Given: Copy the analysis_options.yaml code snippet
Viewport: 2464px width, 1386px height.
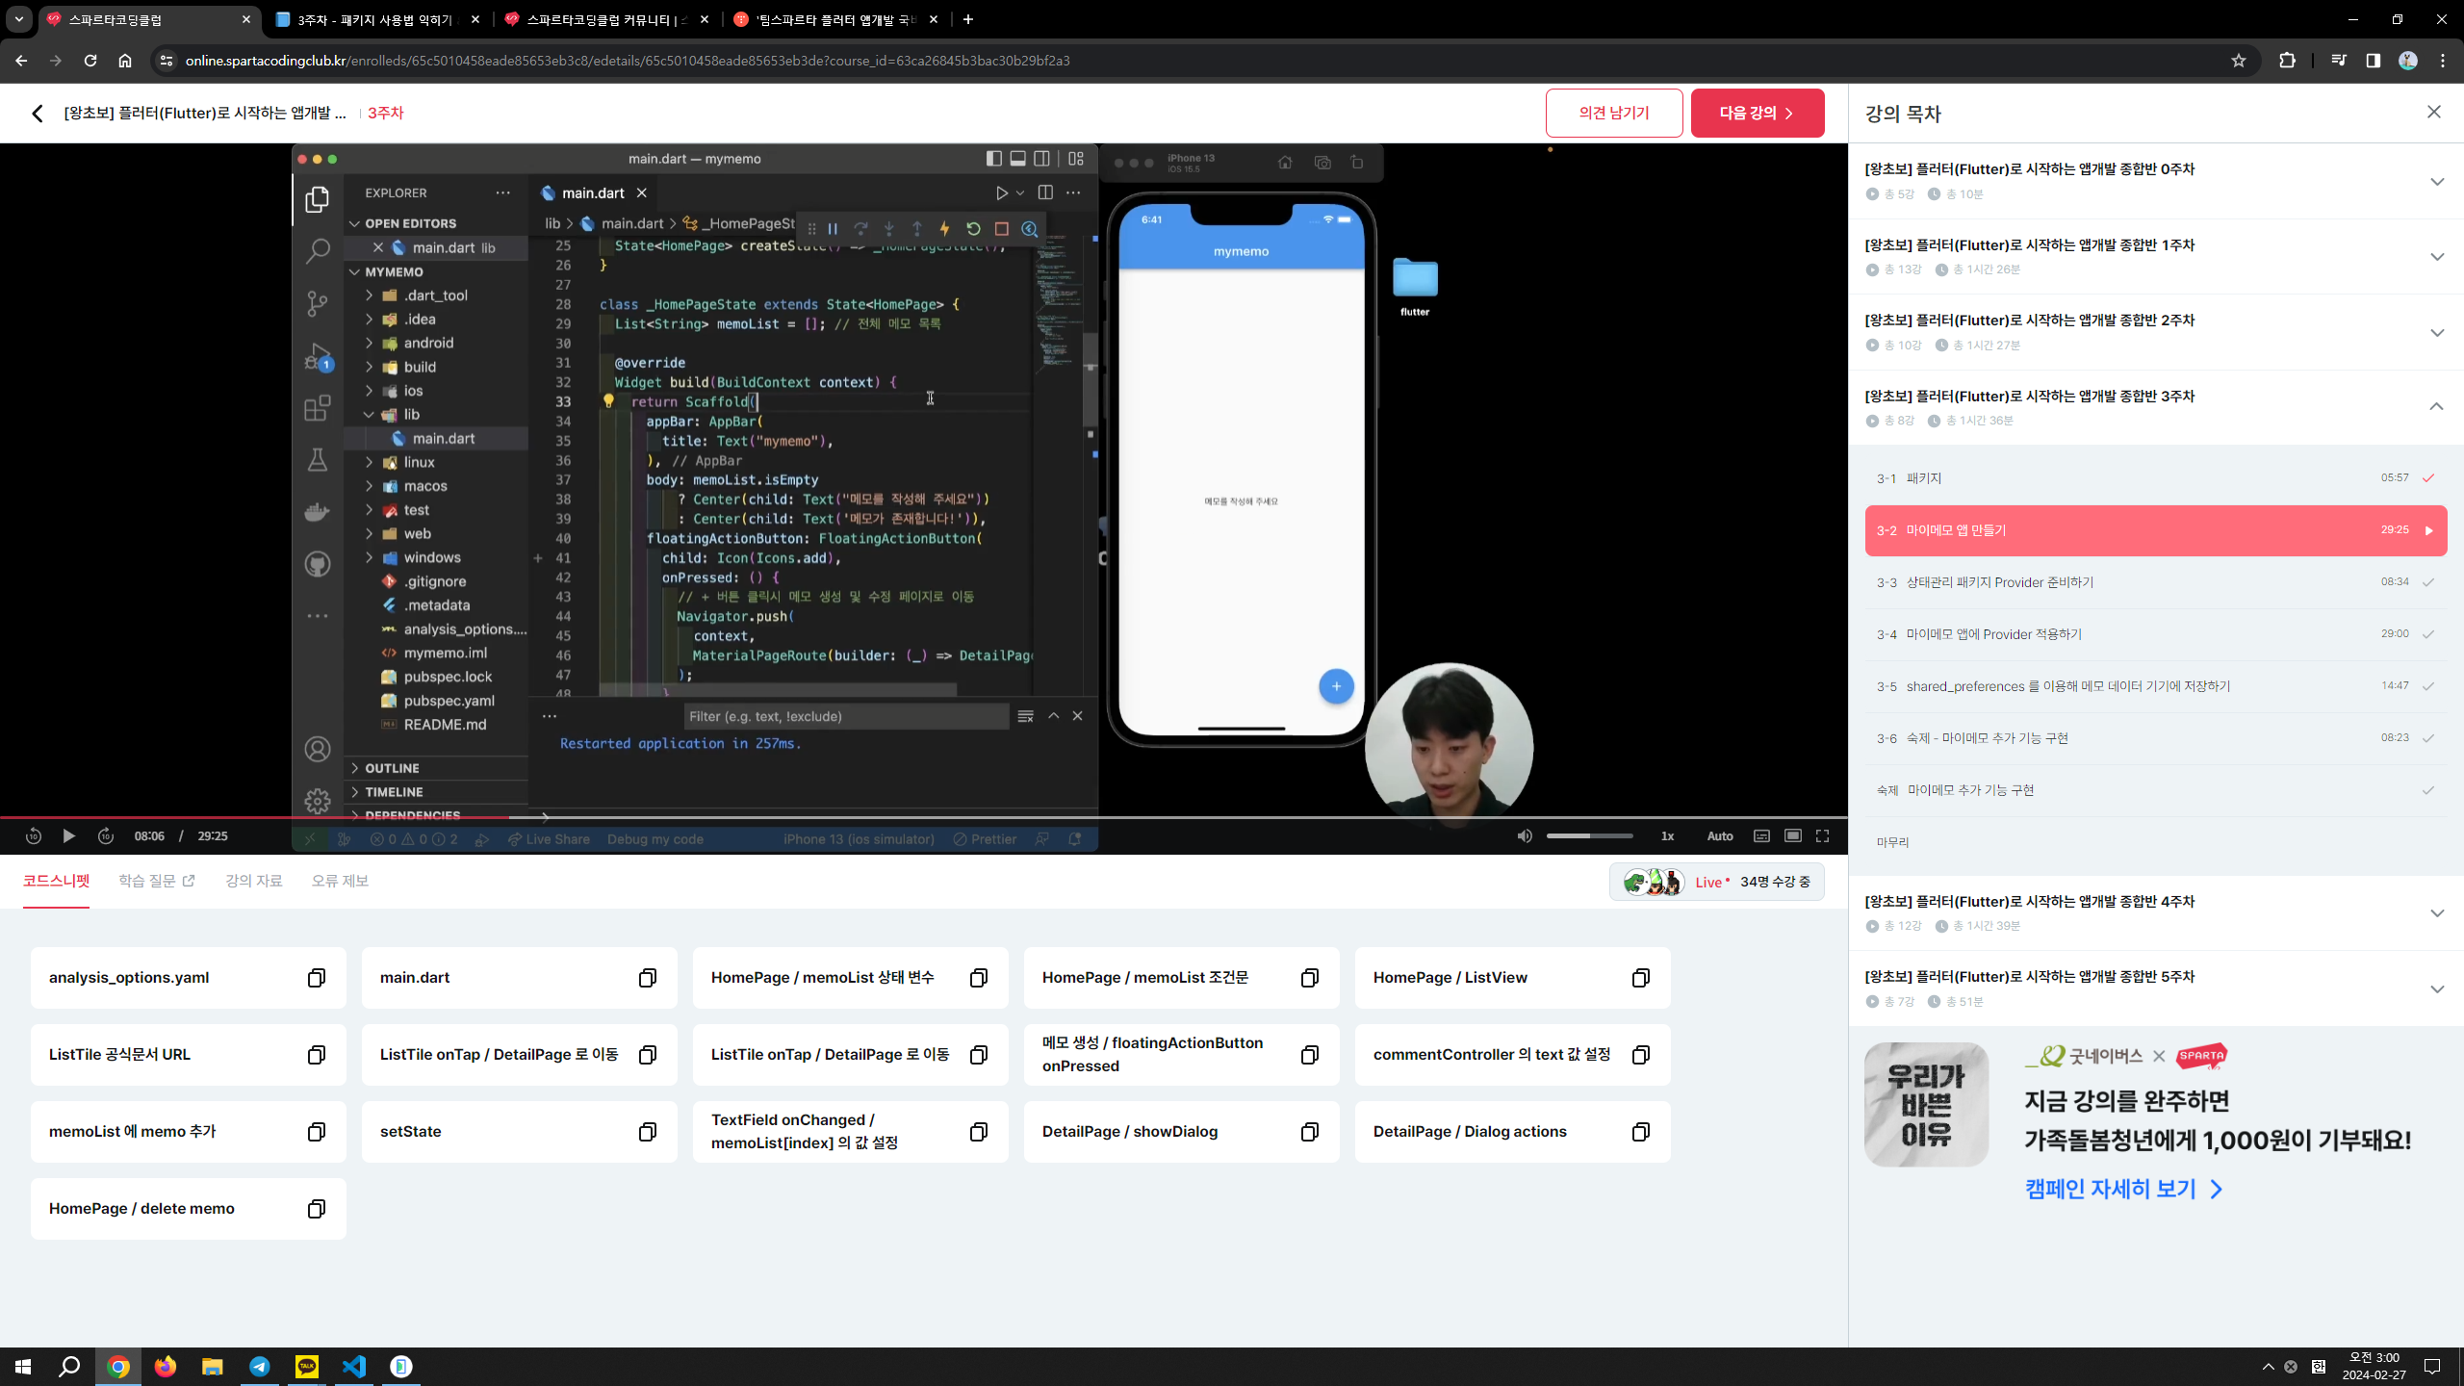Looking at the screenshot, I should 316,978.
